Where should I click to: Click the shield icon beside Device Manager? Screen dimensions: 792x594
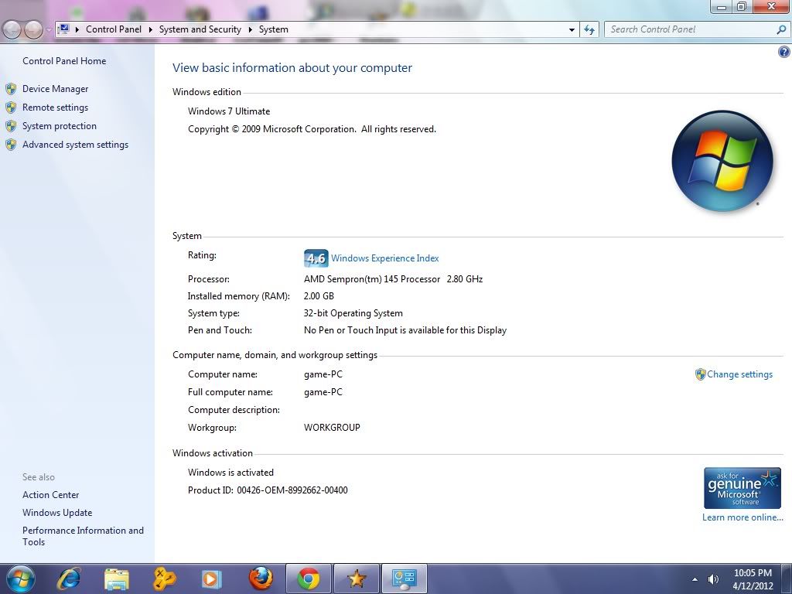click(x=11, y=90)
